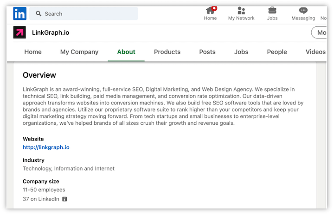Click the 11-50 employees text
This screenshot has height=214, width=334.
(x=44, y=190)
